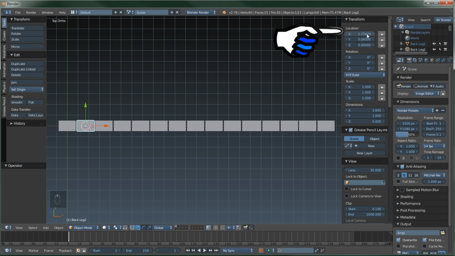
Task: Open the Modifiers wrench properties icon
Action: tap(444, 60)
